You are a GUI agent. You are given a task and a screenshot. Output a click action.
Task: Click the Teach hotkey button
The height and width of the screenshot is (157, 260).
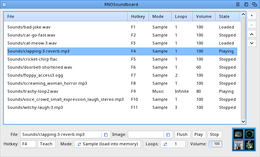[47, 144]
